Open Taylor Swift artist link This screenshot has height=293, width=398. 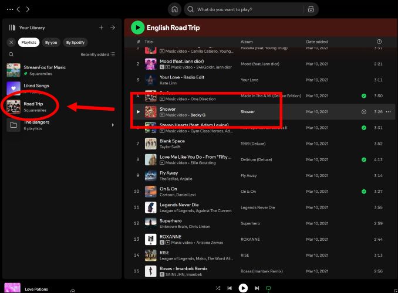coord(170,147)
